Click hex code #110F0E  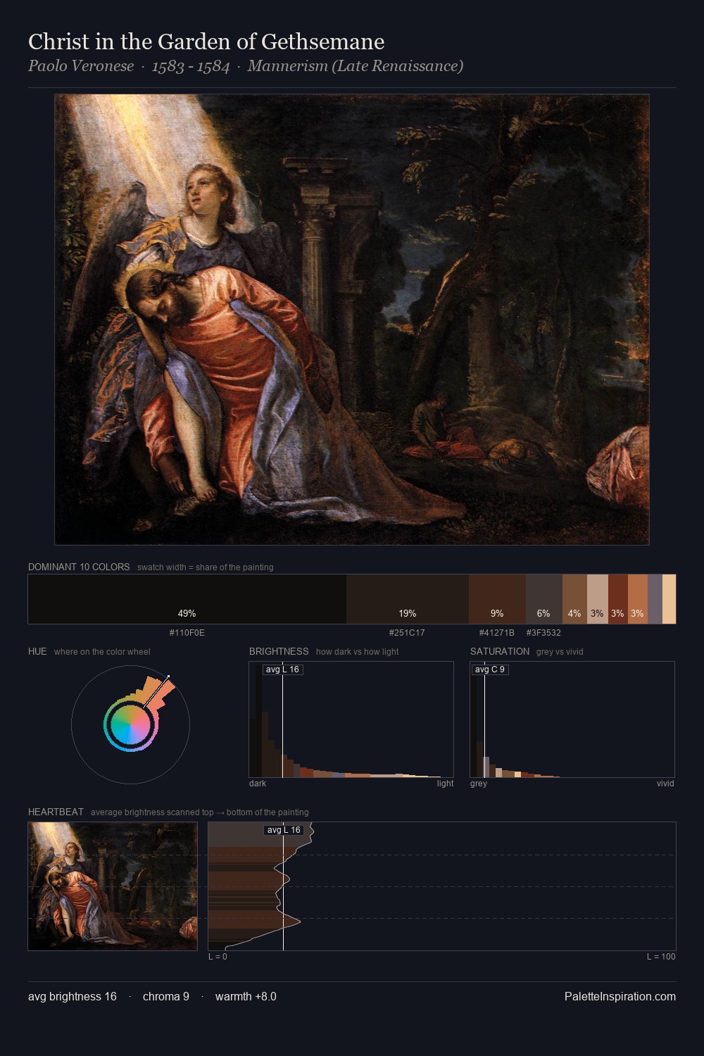point(187,633)
